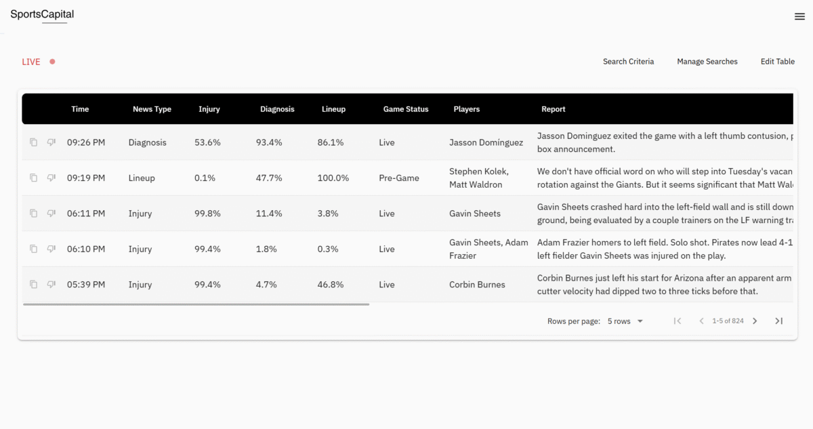Open Manage Searches
813x429 pixels.
[707, 62]
